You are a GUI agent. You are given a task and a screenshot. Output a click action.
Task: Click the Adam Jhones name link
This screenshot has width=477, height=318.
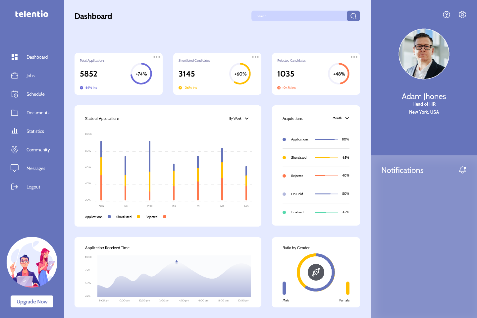click(424, 96)
